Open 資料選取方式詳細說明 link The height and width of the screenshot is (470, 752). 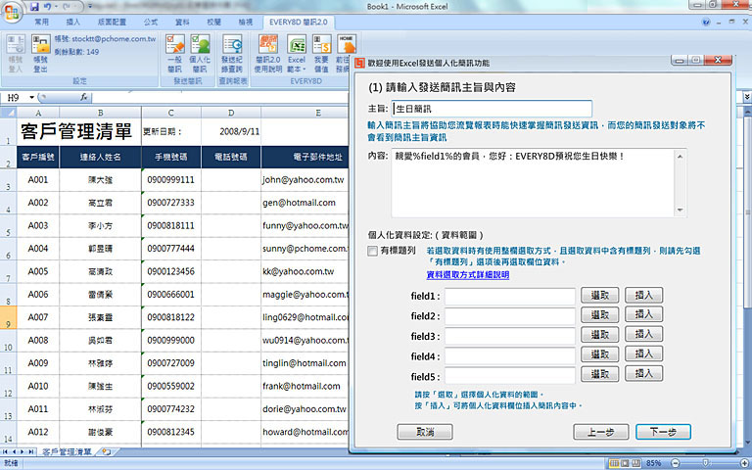click(468, 275)
